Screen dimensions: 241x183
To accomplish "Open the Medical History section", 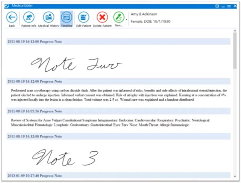I will [48, 17].
